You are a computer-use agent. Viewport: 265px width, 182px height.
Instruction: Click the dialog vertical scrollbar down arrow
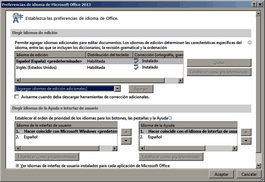[258, 166]
